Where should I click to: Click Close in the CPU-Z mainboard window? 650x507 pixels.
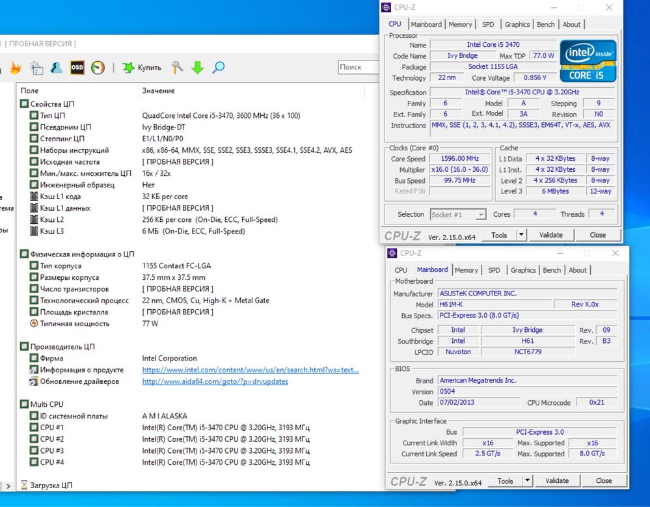(x=604, y=481)
